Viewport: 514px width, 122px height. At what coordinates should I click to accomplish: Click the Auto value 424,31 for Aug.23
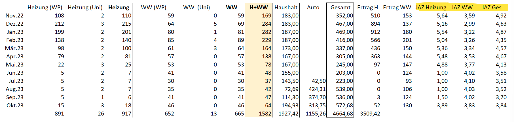[317, 89]
